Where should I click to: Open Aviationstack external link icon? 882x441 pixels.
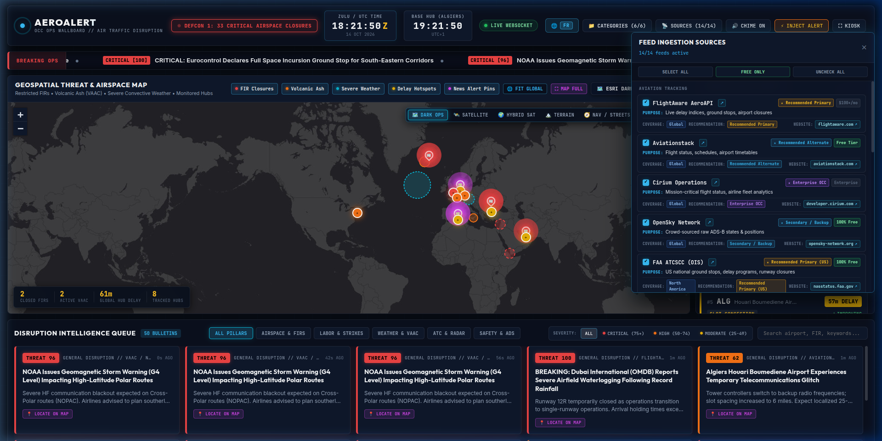[703, 143]
